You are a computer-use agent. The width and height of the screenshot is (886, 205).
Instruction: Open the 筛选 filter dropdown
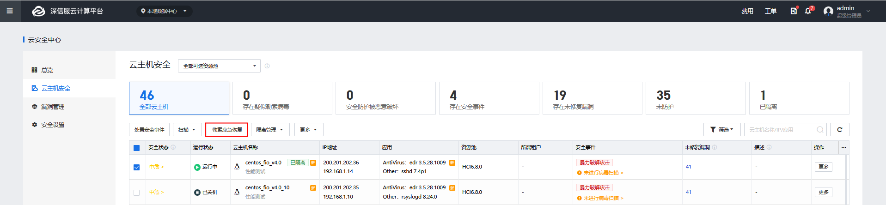(x=722, y=130)
